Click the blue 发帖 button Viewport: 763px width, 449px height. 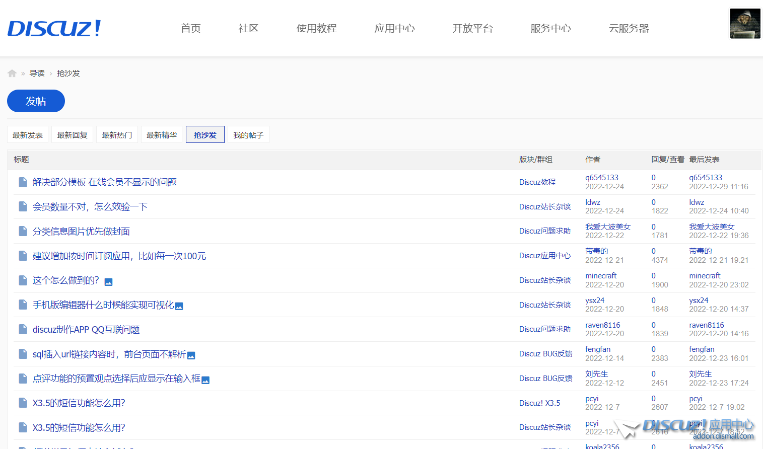pyautogui.click(x=36, y=101)
